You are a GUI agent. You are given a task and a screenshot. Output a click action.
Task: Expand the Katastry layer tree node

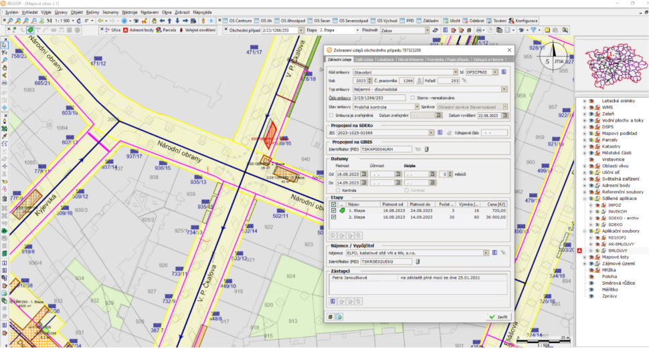584,146
